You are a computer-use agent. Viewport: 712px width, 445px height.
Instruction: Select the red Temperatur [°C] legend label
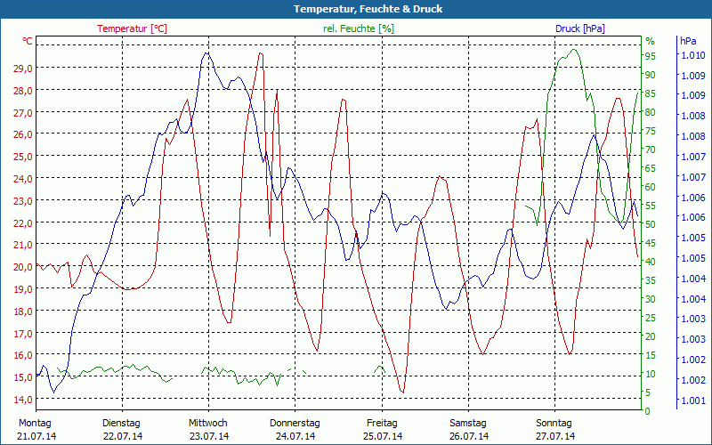(x=132, y=28)
